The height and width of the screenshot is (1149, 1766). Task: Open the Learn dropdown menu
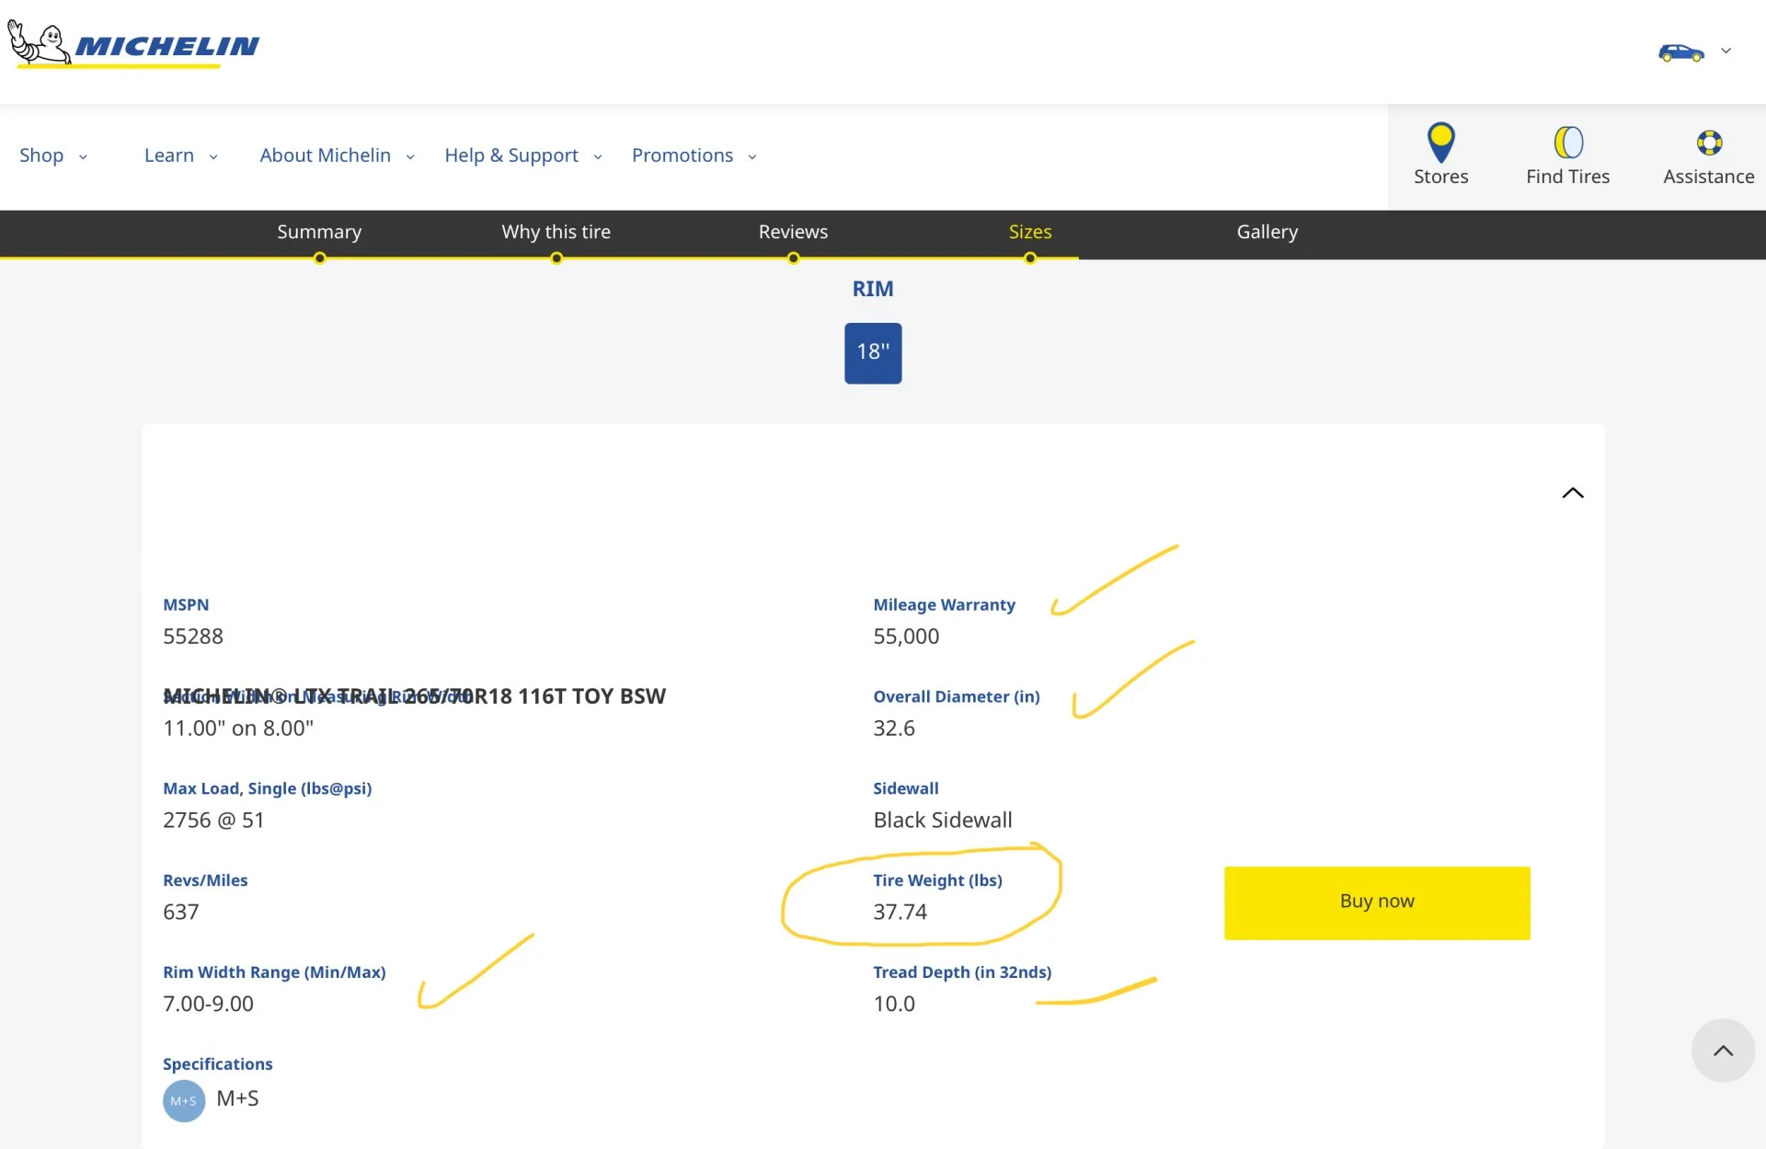point(180,155)
